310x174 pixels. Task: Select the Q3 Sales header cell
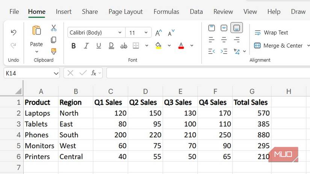coord(180,102)
